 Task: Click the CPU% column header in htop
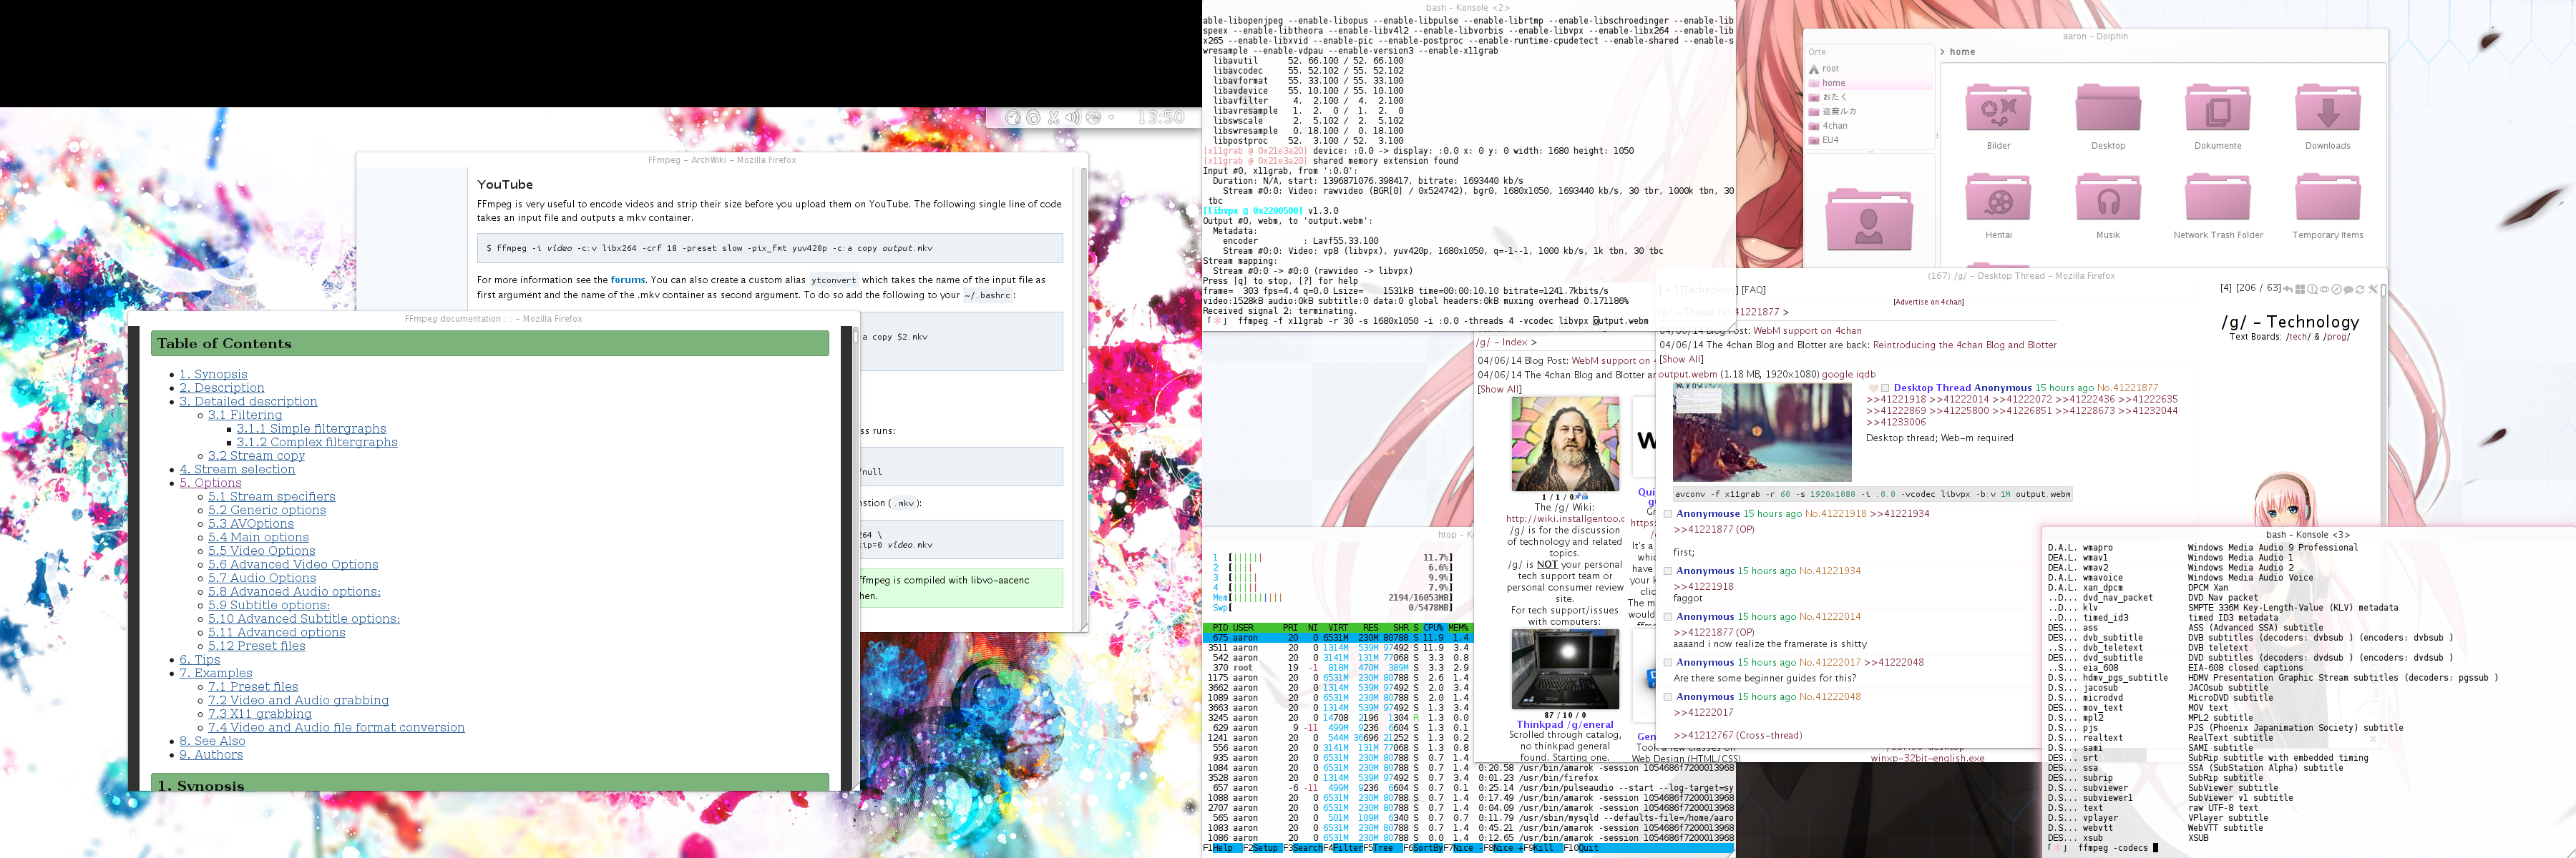[1433, 628]
